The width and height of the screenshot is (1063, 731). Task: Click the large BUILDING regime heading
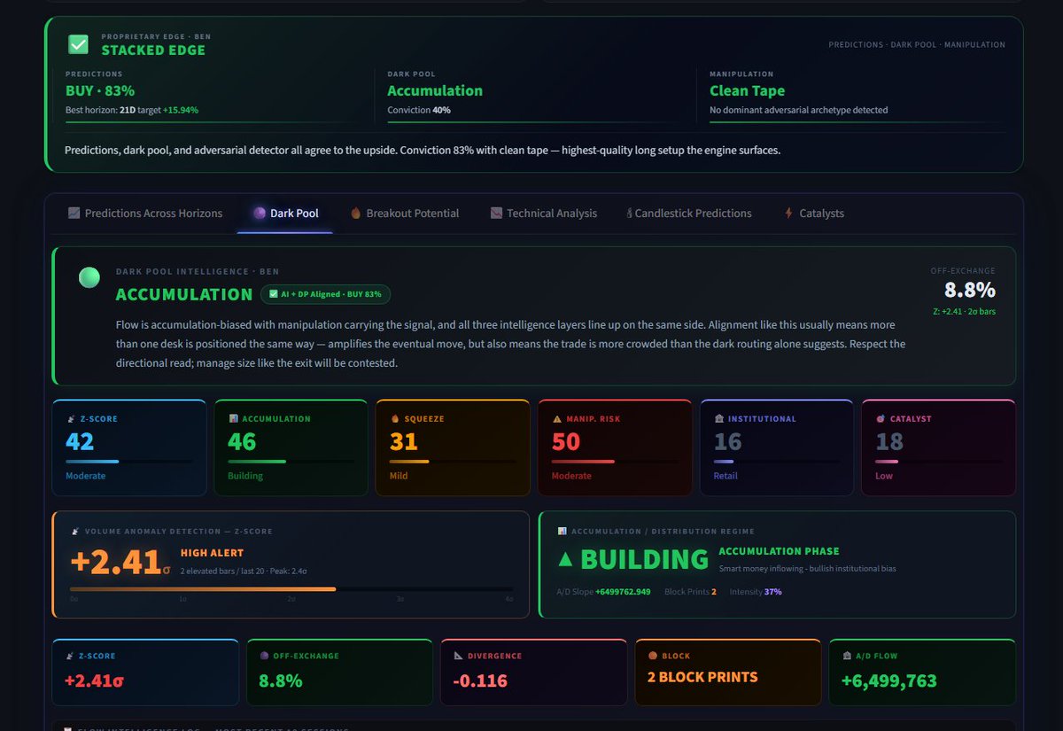(x=645, y=559)
